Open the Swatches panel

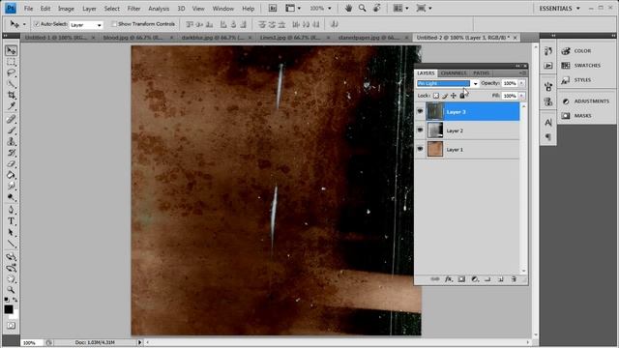(x=587, y=65)
